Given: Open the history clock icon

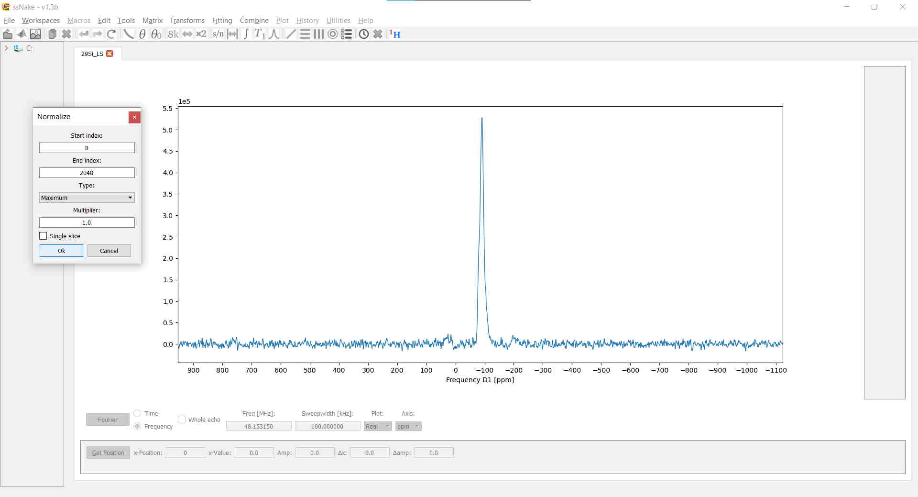Looking at the screenshot, I should (x=364, y=34).
